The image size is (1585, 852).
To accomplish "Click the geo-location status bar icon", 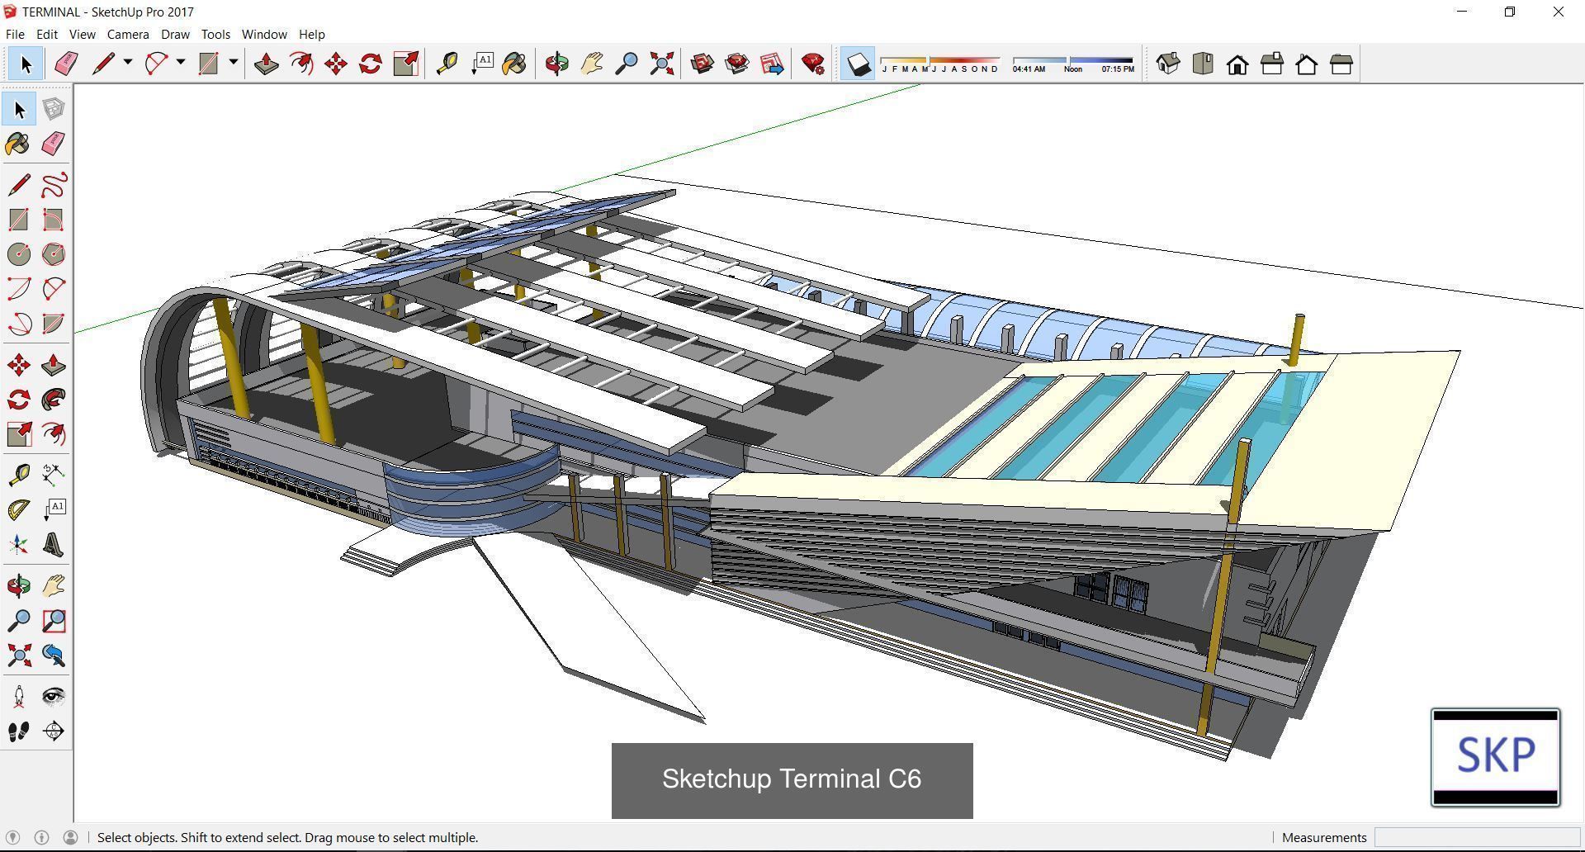I will [13, 837].
